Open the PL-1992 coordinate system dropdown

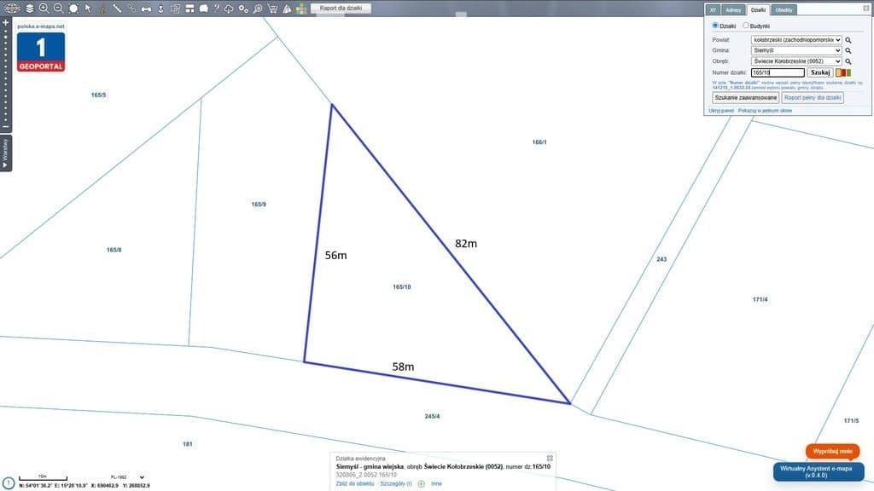pos(127,477)
